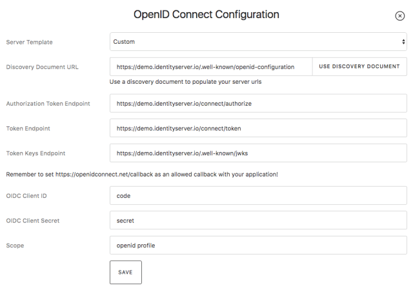The height and width of the screenshot is (288, 413).
Task: Click the OpenID Connect Configuration heading
Action: (206, 14)
